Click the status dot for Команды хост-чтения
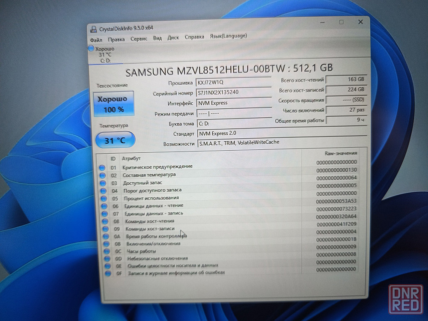Viewport: 428px width, 321px height. tap(105, 221)
